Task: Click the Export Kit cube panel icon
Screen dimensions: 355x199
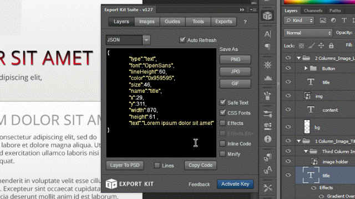Action: pos(267,16)
